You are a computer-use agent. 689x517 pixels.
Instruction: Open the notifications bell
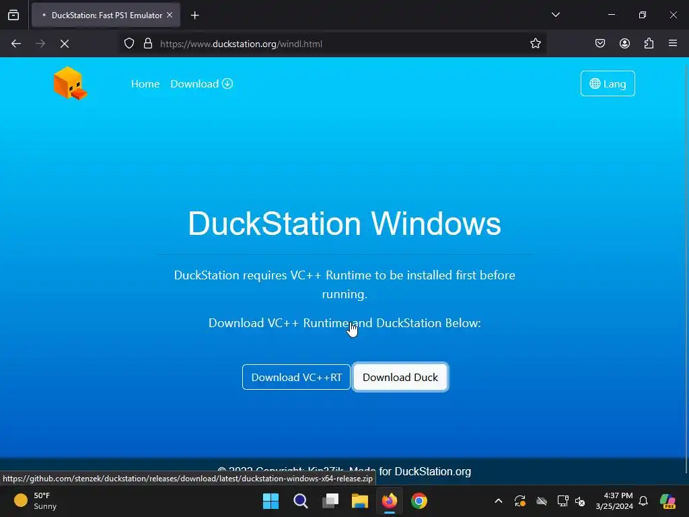tap(643, 501)
